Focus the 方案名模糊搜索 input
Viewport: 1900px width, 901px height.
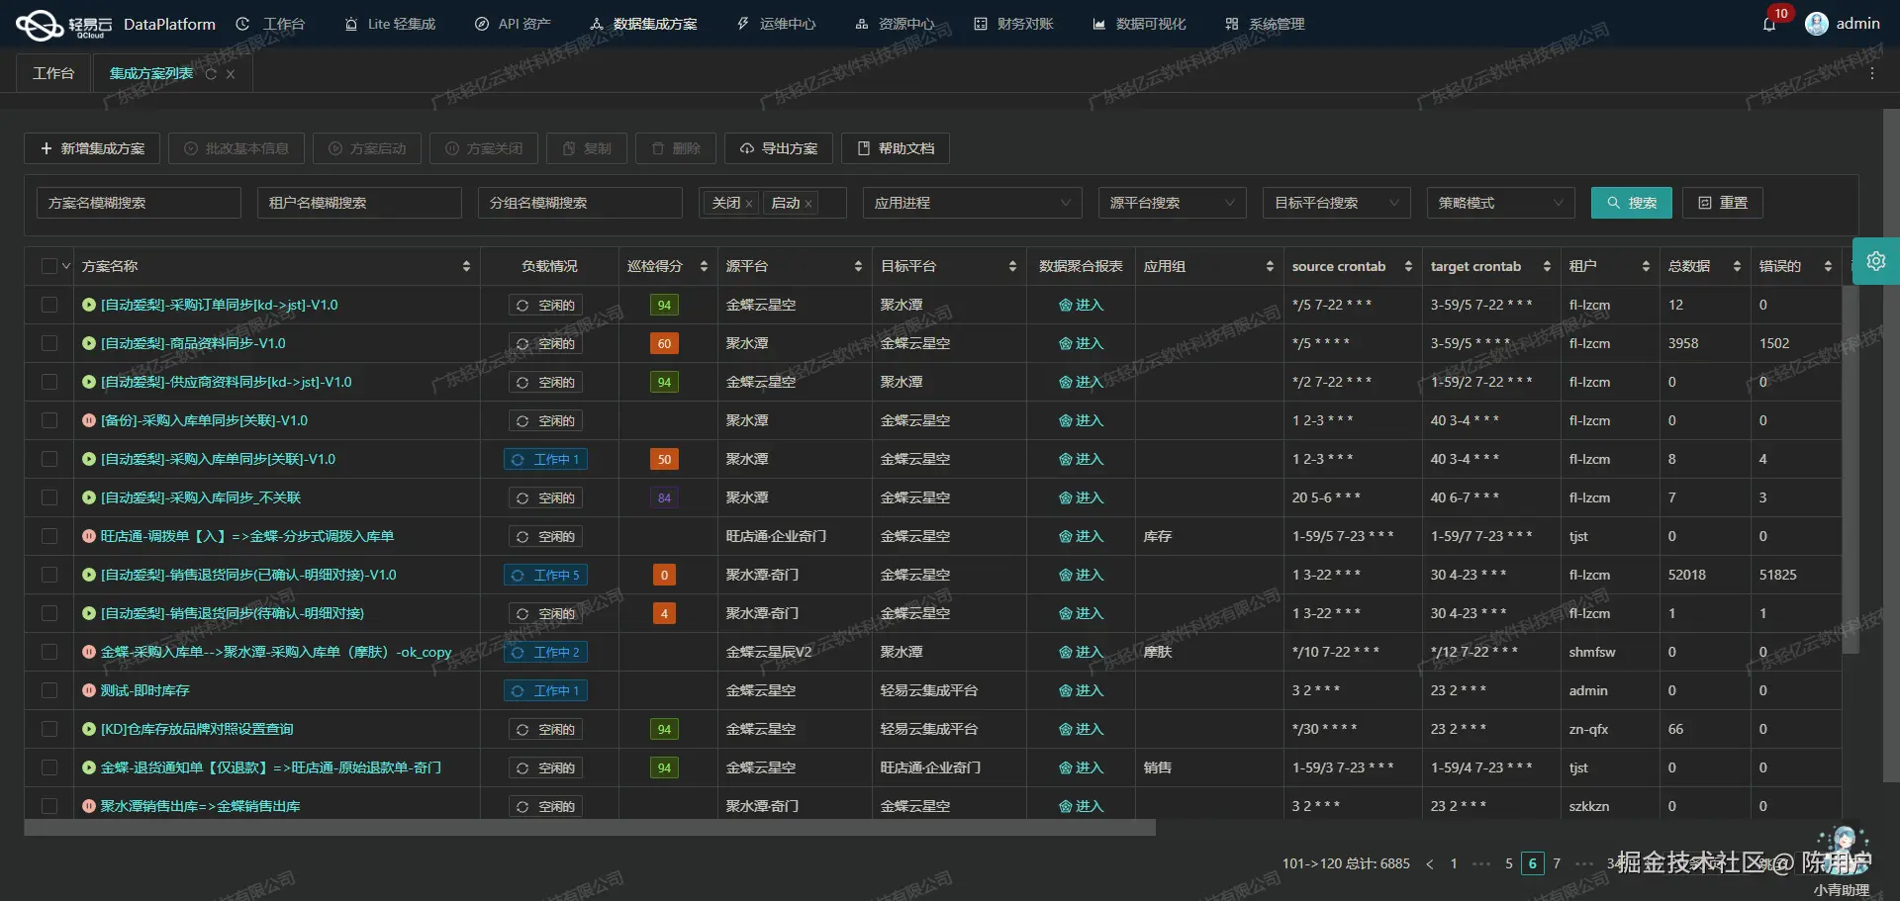tap(139, 203)
